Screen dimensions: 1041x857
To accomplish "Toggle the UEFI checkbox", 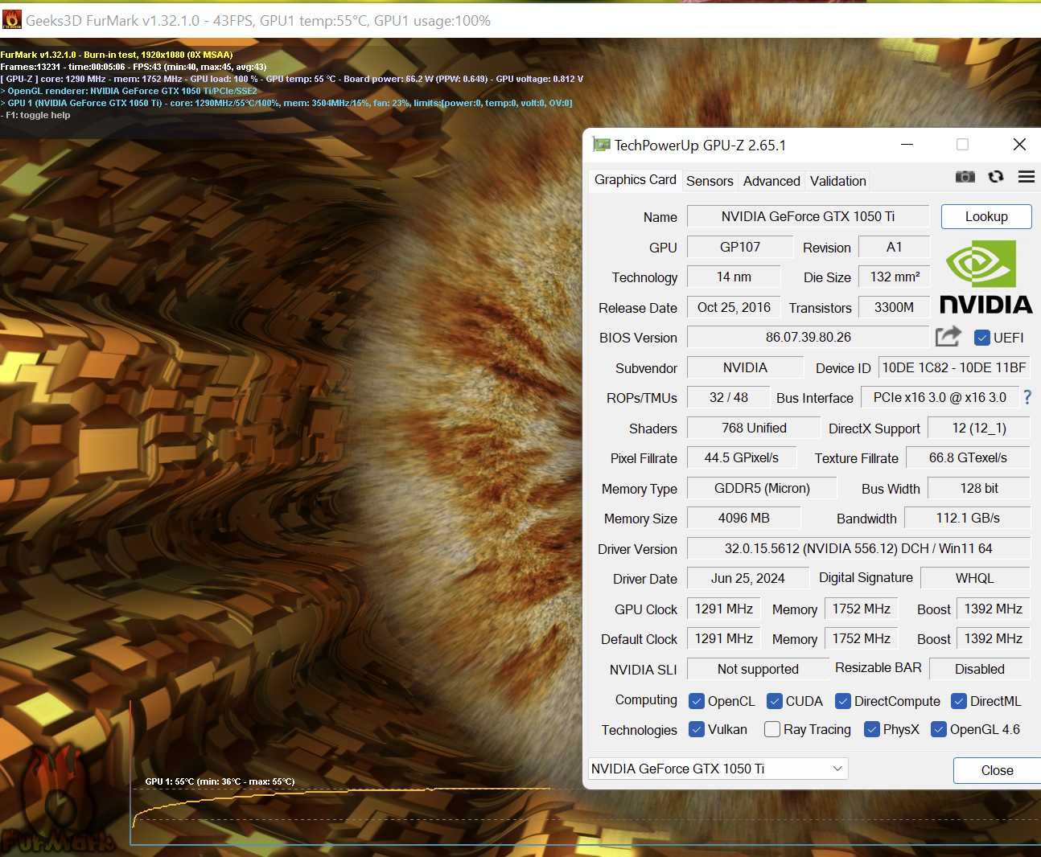I will 981,338.
